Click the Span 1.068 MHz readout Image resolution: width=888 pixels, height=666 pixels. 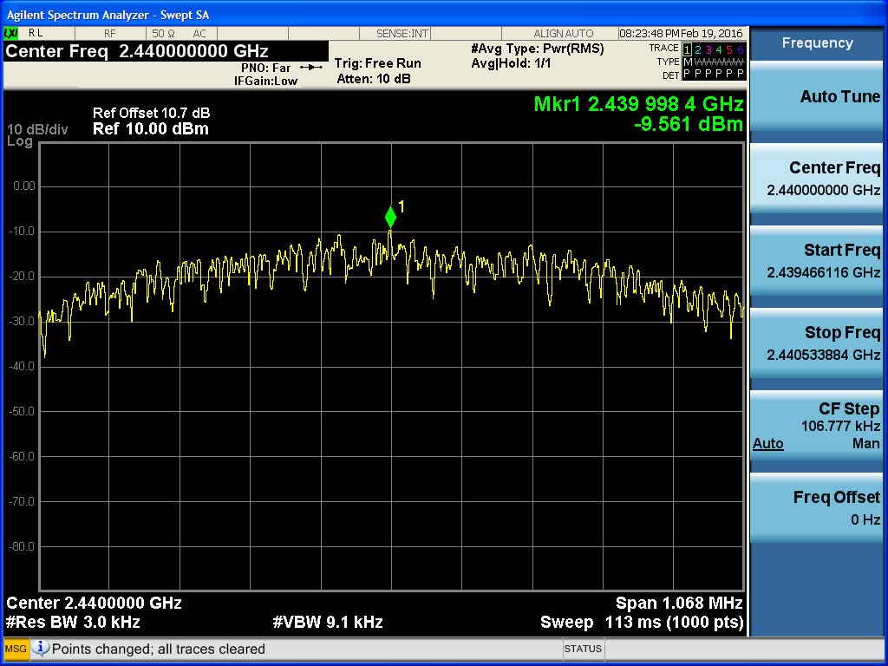pos(679,603)
